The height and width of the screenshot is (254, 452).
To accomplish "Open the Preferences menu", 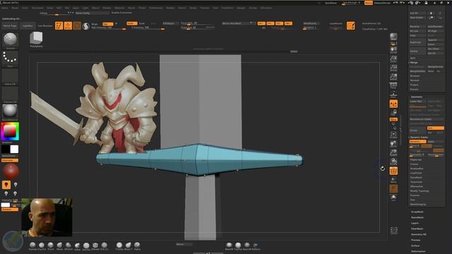I will pos(155,8).
